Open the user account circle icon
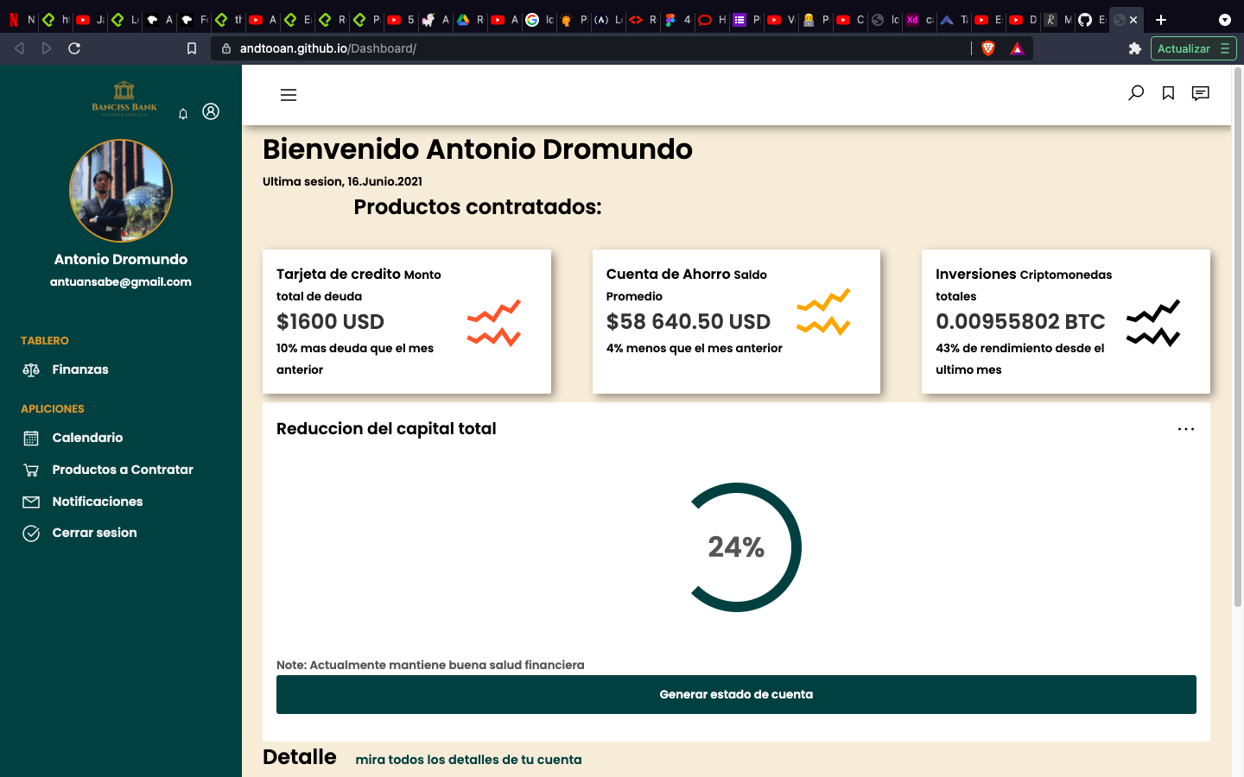Image resolution: width=1244 pixels, height=777 pixels. click(212, 111)
